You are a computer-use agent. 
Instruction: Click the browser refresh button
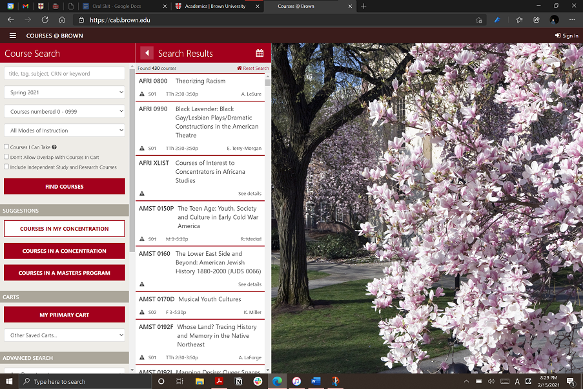(x=45, y=20)
